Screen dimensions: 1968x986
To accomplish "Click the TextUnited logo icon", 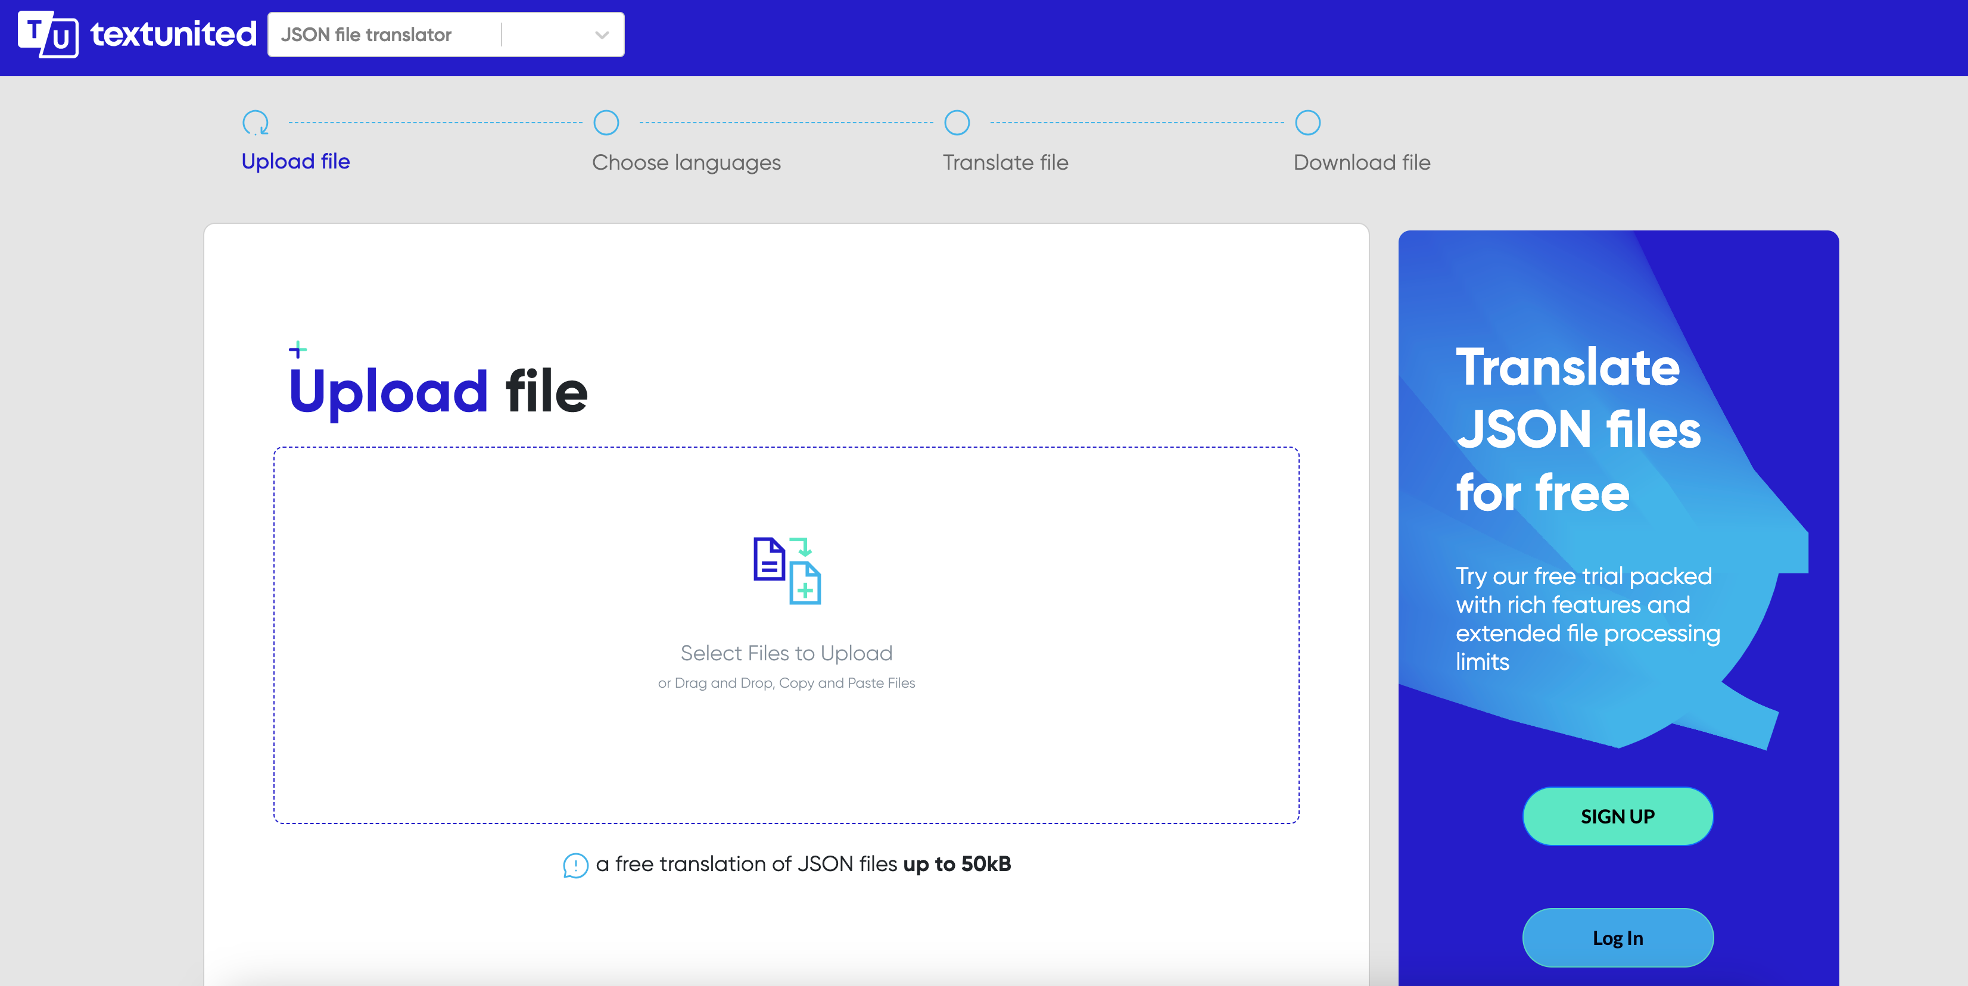I will (x=46, y=34).
